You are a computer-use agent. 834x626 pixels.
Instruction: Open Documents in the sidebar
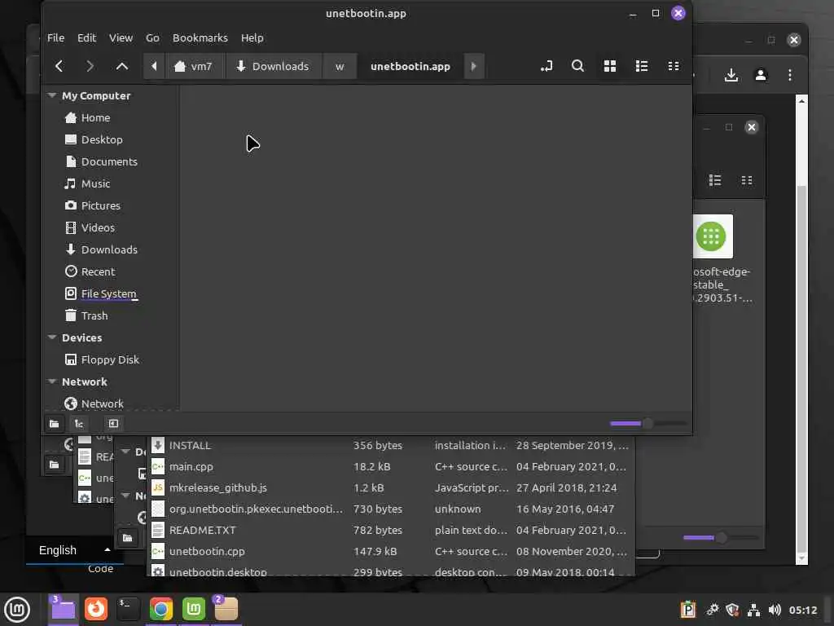tap(109, 162)
